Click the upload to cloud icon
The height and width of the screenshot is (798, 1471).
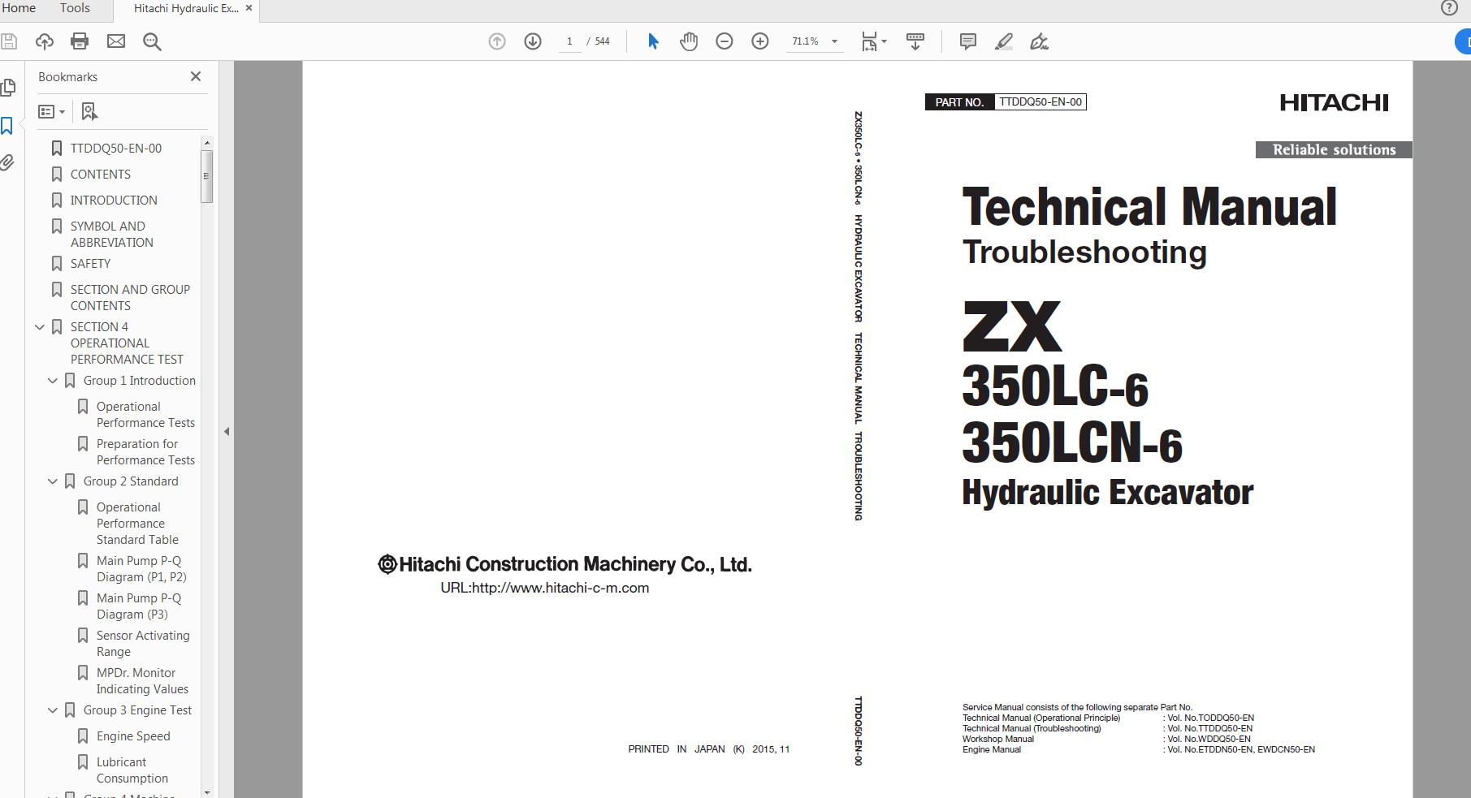pos(45,41)
